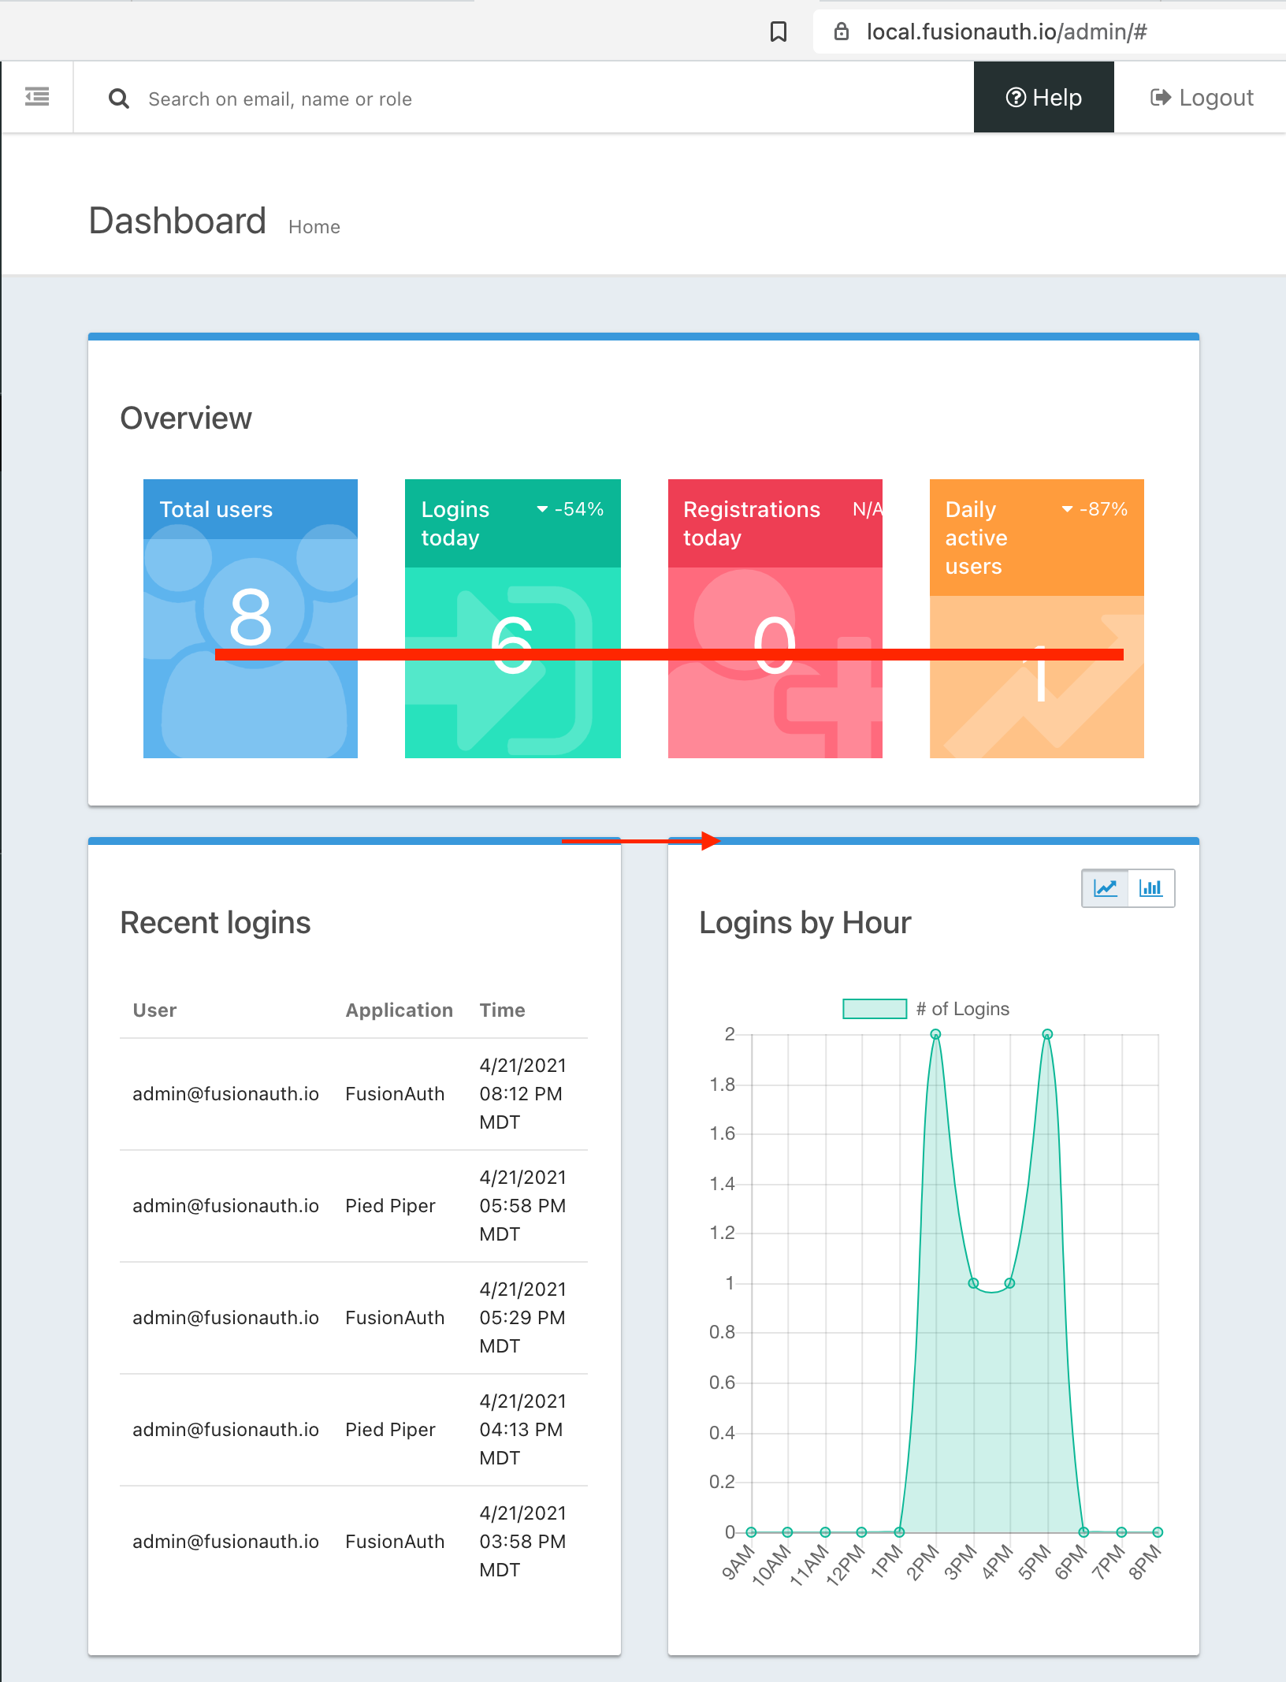This screenshot has width=1286, height=1682.
Task: Click the Logins by Hour heading
Action: pos(805,923)
